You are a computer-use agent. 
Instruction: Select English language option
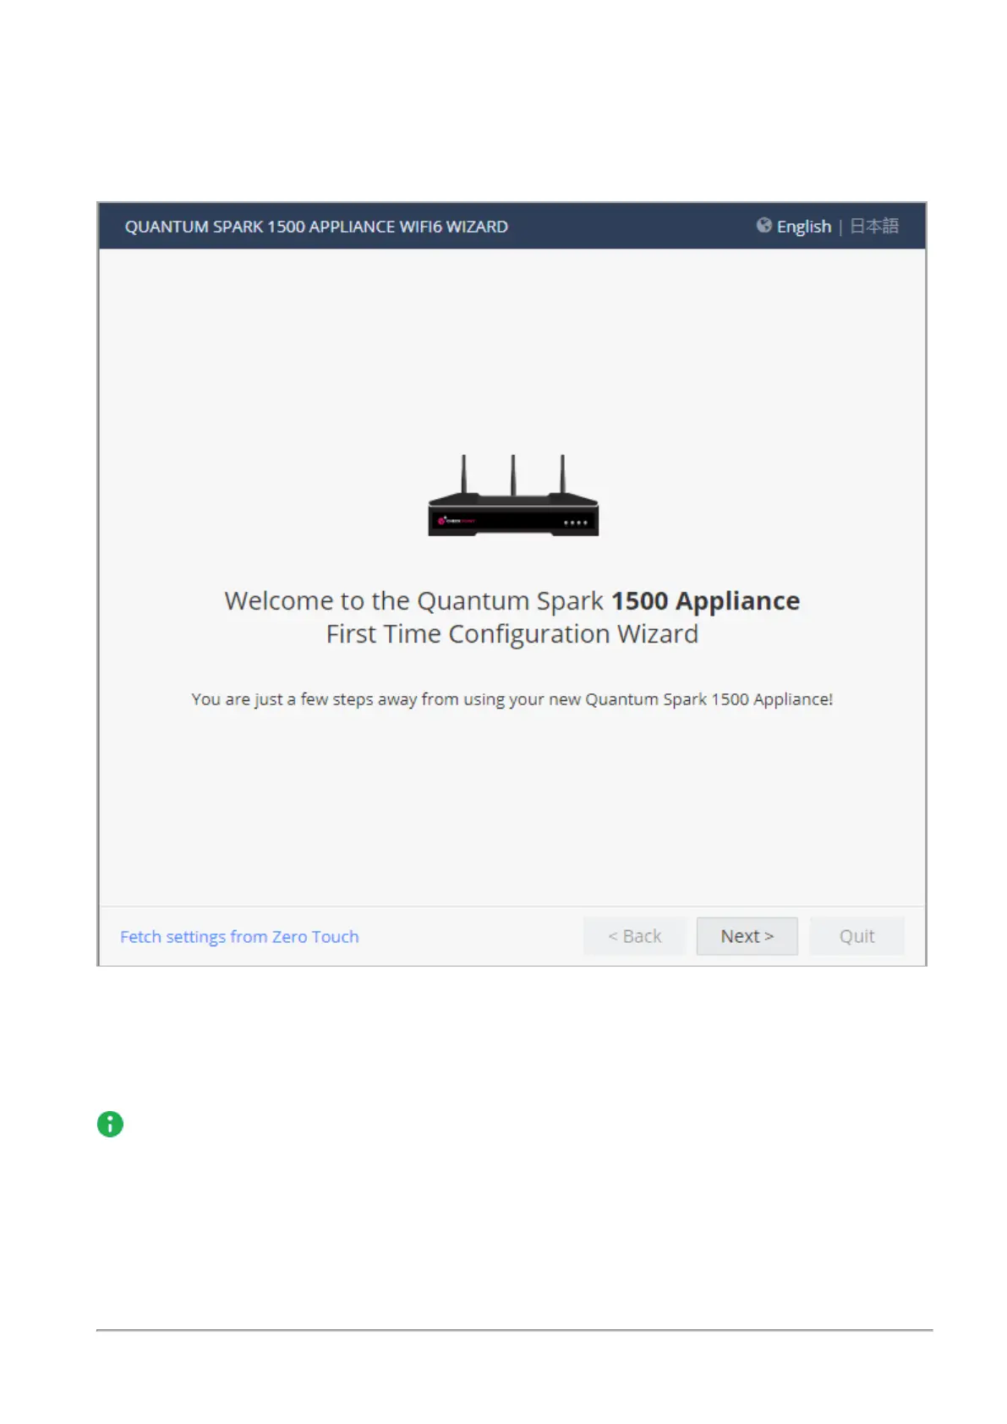pyautogui.click(x=803, y=227)
